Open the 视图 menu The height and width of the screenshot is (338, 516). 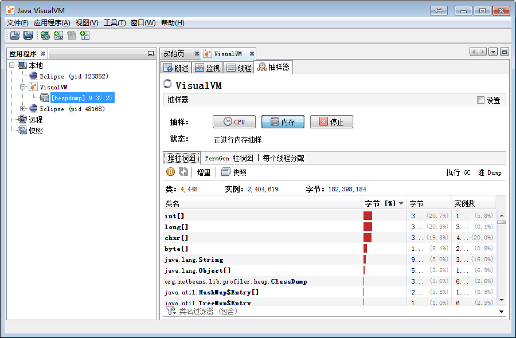point(87,23)
